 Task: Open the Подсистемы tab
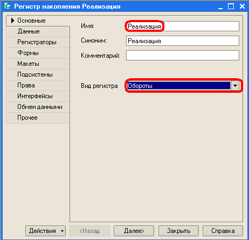tap(38, 74)
